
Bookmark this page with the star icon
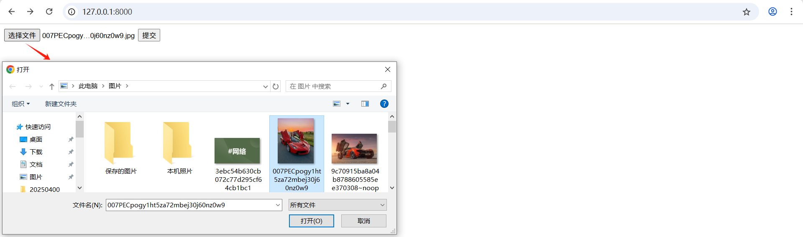pyautogui.click(x=747, y=12)
